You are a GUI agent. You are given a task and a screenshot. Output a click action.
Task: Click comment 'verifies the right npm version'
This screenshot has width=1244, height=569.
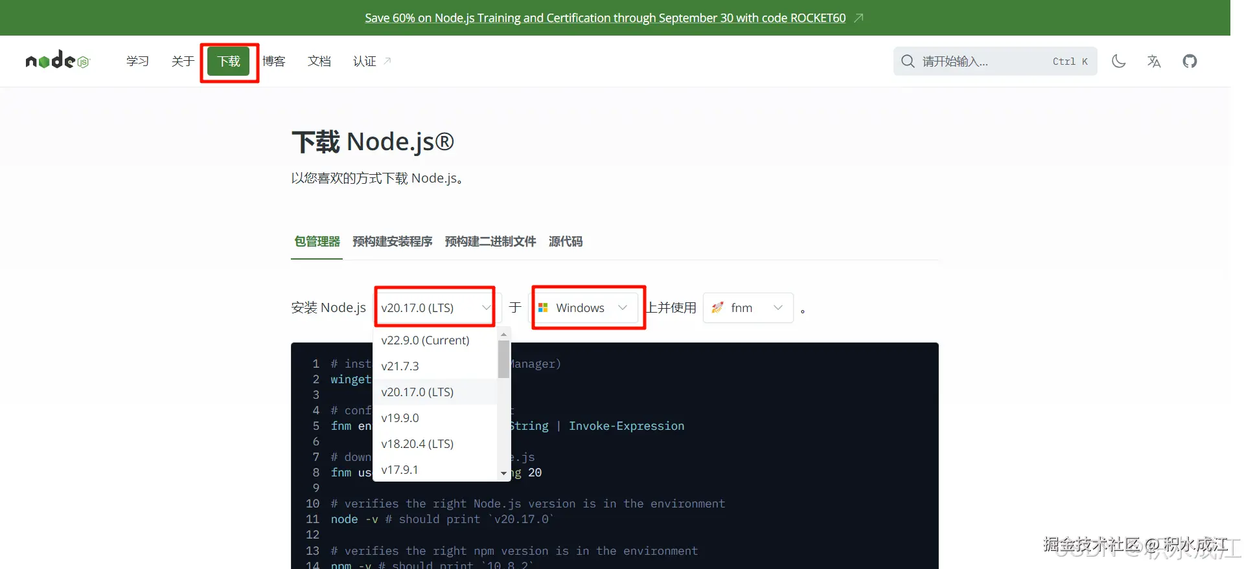point(514,551)
